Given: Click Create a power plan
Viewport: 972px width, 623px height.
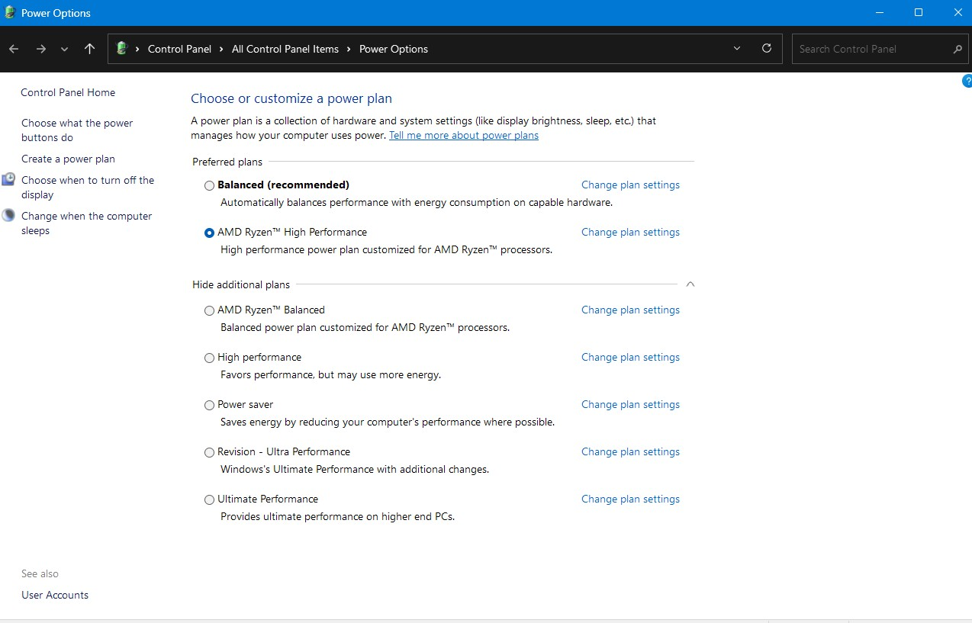Looking at the screenshot, I should coord(68,159).
